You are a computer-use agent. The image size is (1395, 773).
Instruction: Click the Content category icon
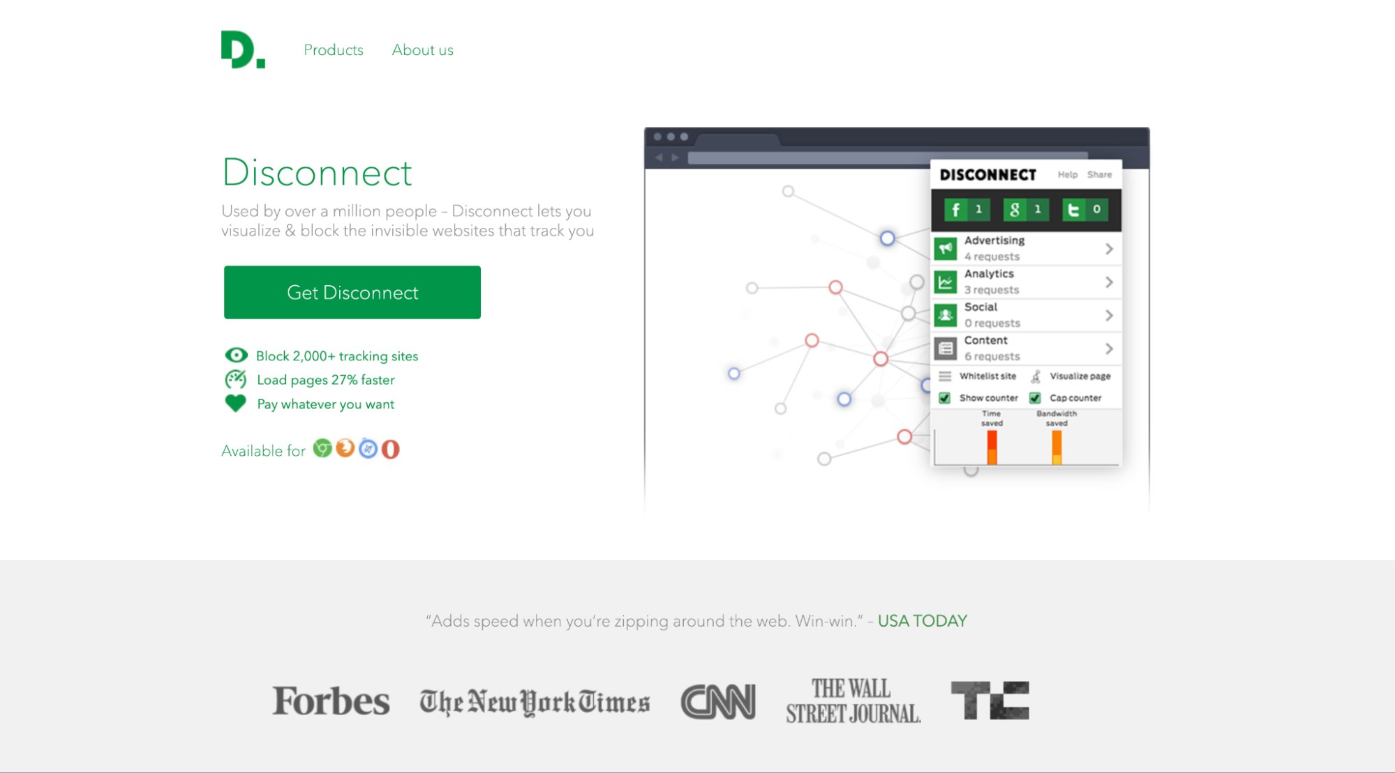pos(946,346)
